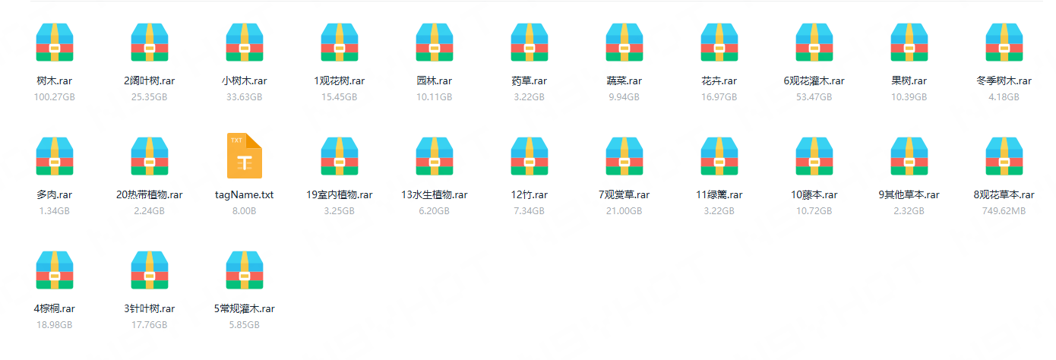Click the file name 12竹.rar
The image size is (1056, 360).
coord(530,195)
